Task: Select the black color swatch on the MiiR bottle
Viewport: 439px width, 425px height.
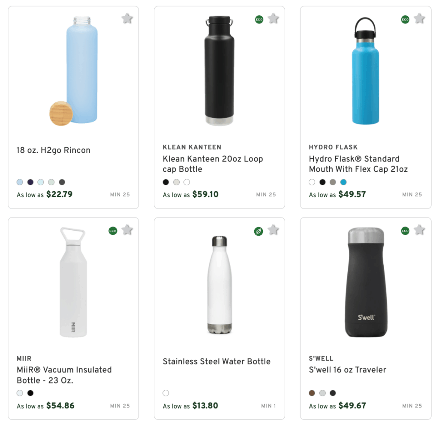Action: point(30,393)
